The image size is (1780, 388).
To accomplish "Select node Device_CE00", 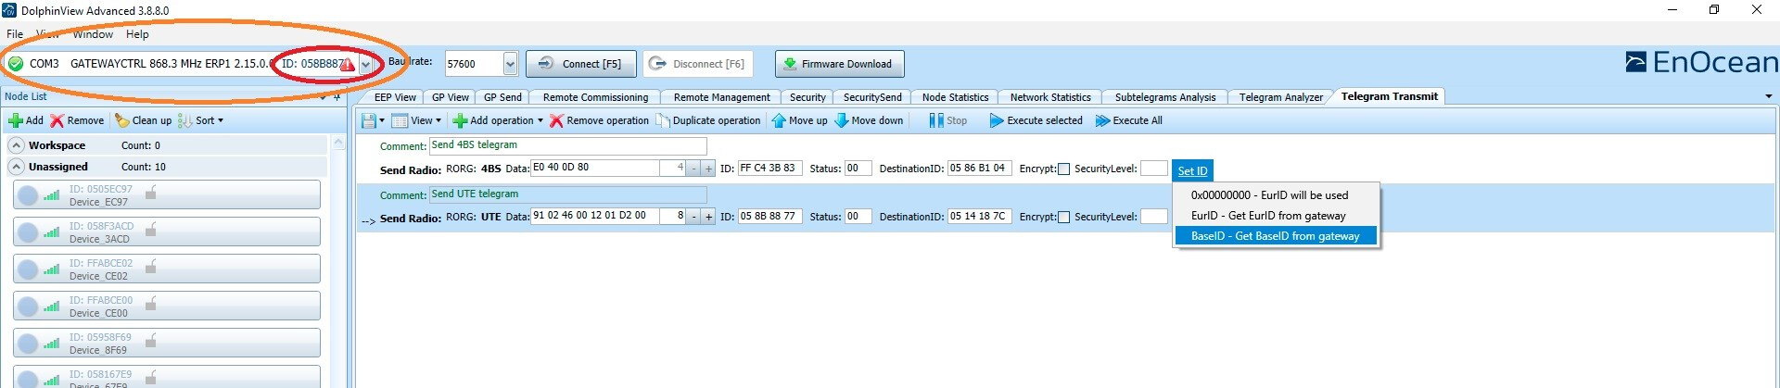I will coord(167,306).
